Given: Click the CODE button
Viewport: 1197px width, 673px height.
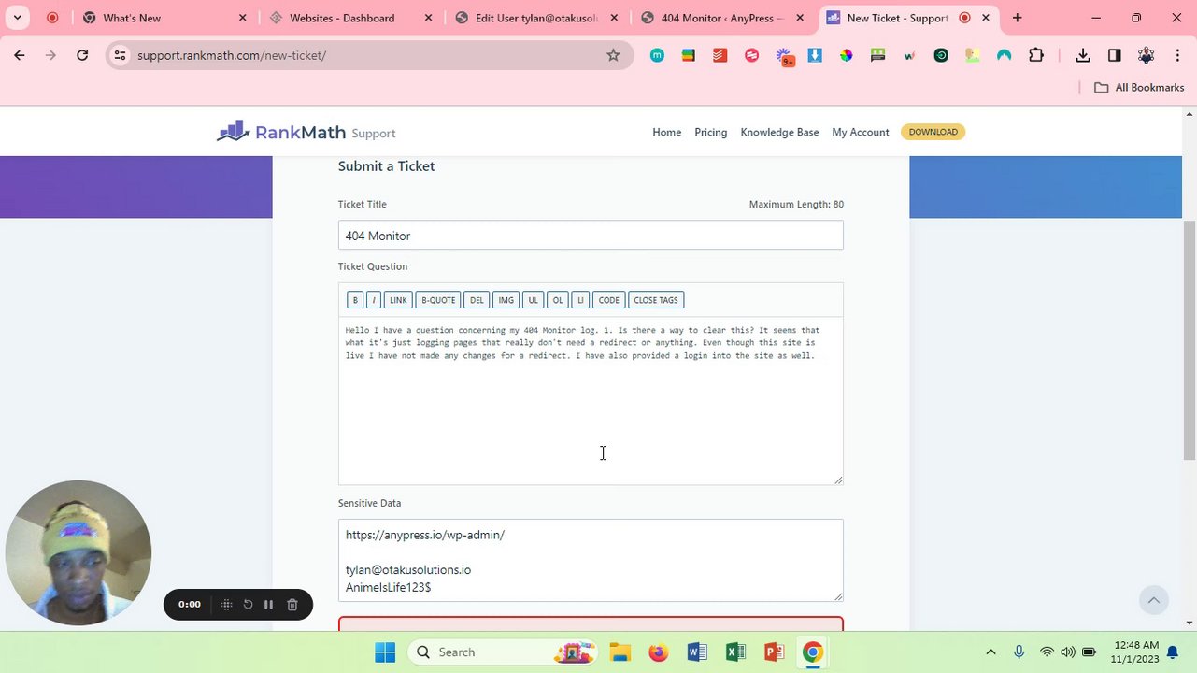Looking at the screenshot, I should coord(608,300).
